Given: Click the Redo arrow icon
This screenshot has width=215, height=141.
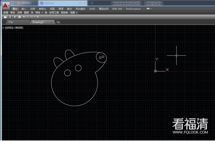Looking at the screenshot, I should (31, 17).
